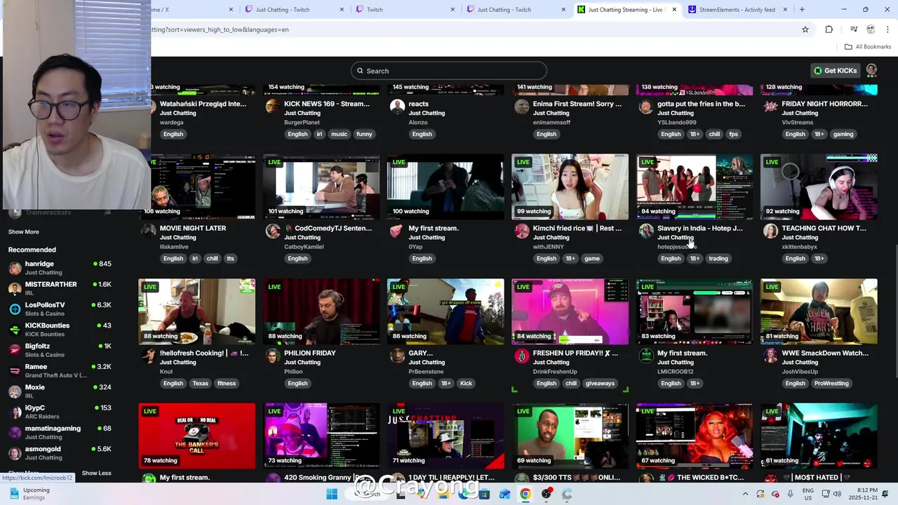Open the Kimchi fried rice stream thumbnail

(x=570, y=187)
